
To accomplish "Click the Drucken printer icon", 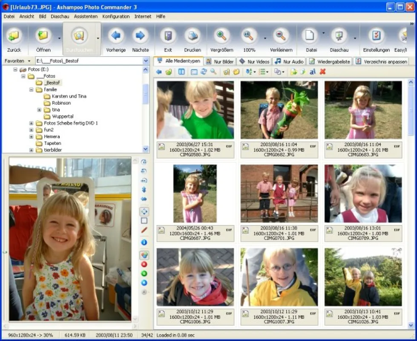I will pyautogui.click(x=193, y=36).
